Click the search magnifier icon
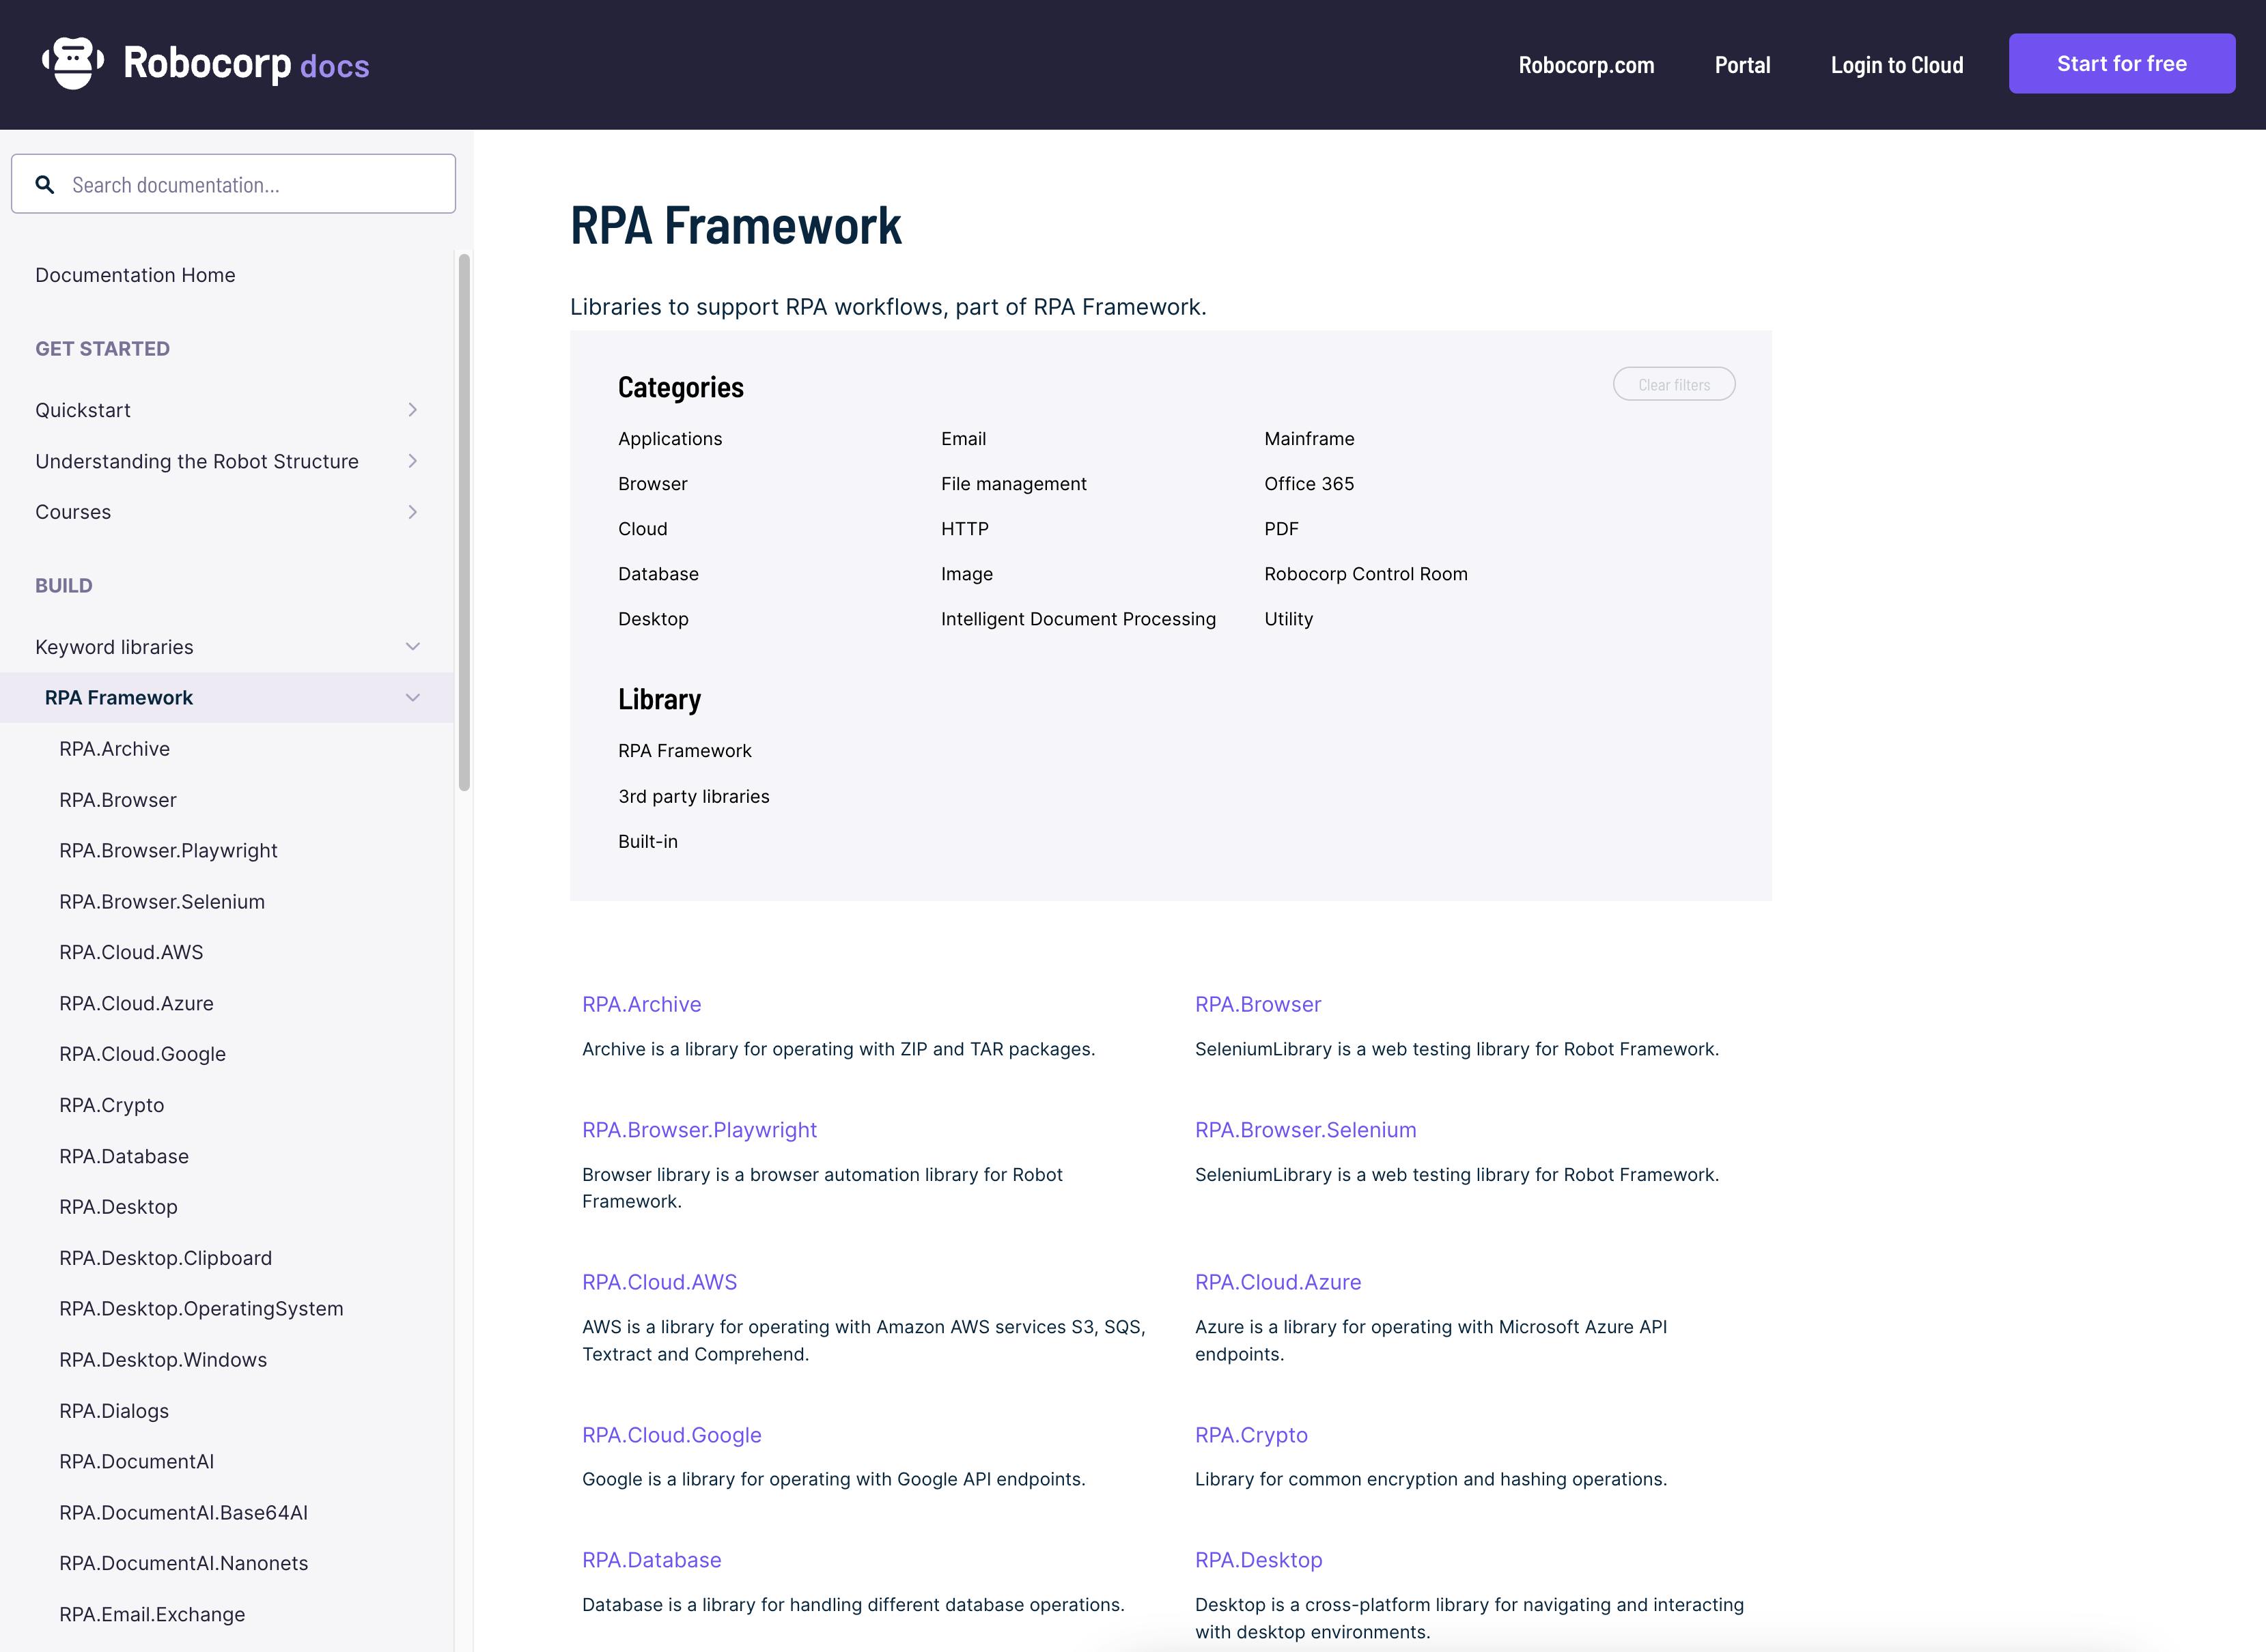This screenshot has height=1652, width=2266. (44, 185)
